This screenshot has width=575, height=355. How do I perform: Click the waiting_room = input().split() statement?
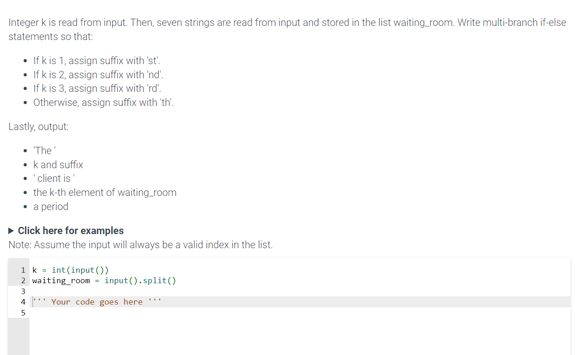pos(104,280)
